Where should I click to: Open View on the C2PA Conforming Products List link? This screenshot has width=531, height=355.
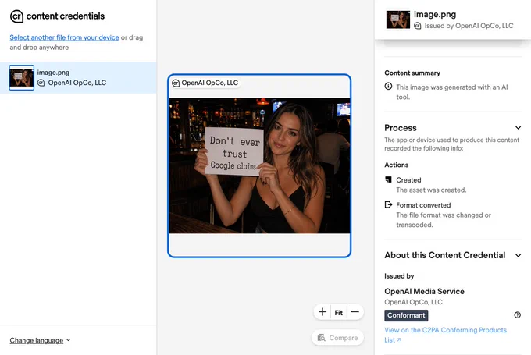(445, 335)
